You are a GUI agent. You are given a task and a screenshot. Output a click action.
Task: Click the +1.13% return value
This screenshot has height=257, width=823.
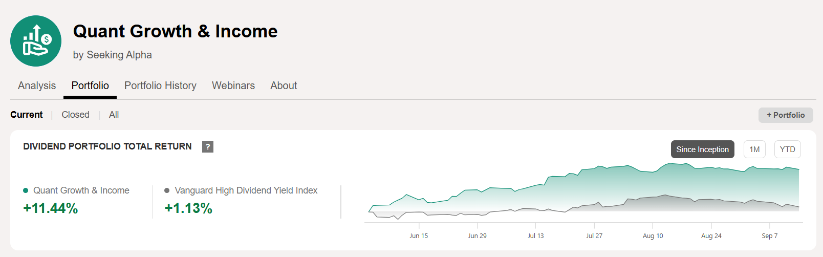[x=188, y=208]
